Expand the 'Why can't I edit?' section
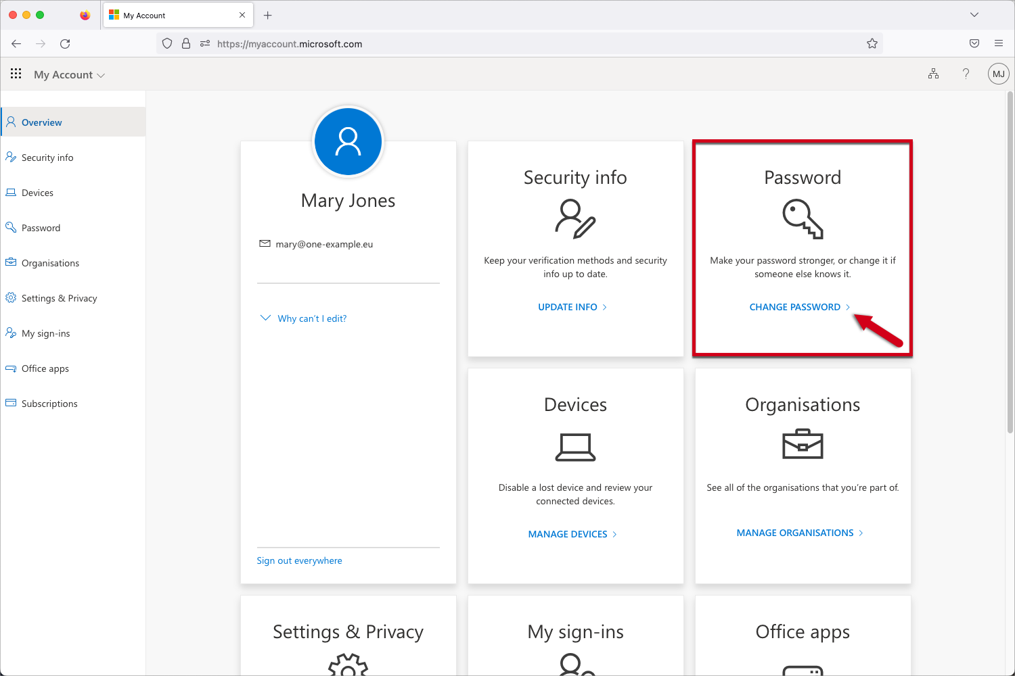The width and height of the screenshot is (1015, 676). pos(312,318)
